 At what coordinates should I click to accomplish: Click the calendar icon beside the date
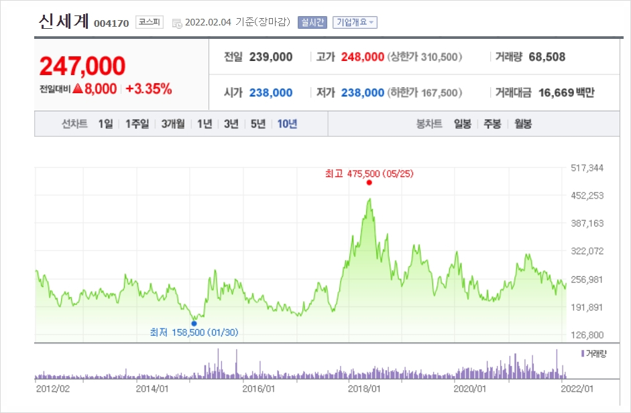(177, 23)
